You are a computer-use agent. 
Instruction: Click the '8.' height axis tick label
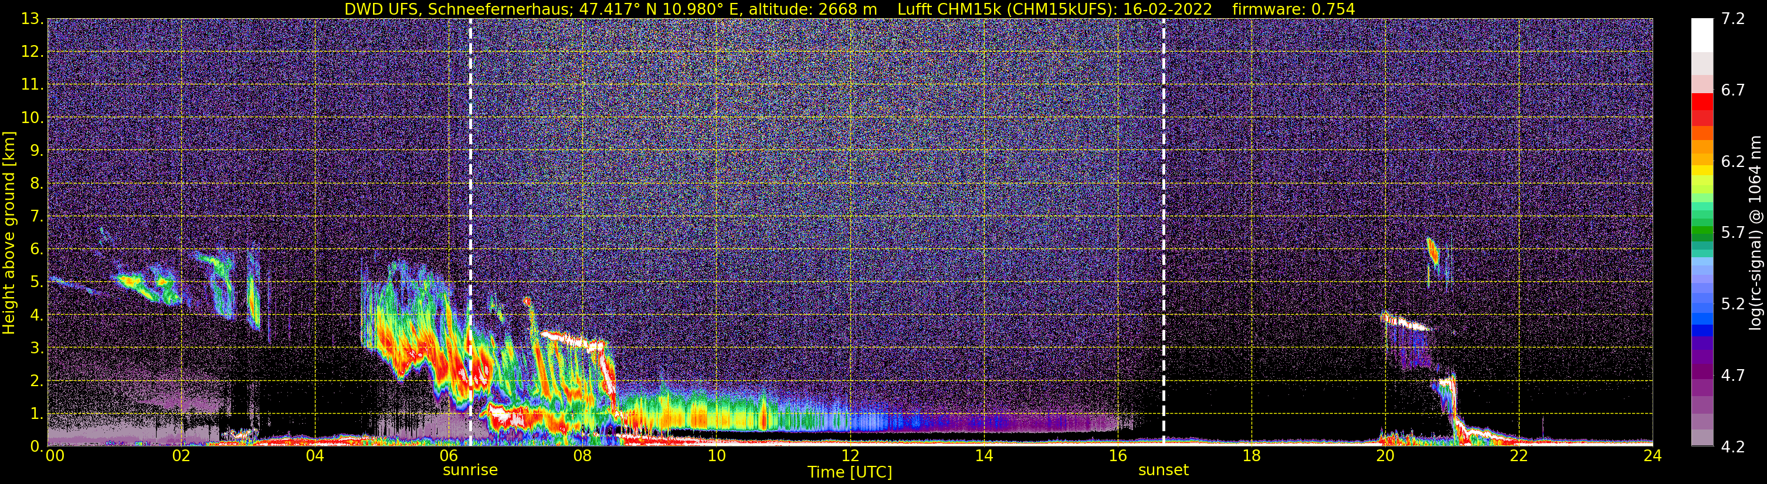(37, 184)
